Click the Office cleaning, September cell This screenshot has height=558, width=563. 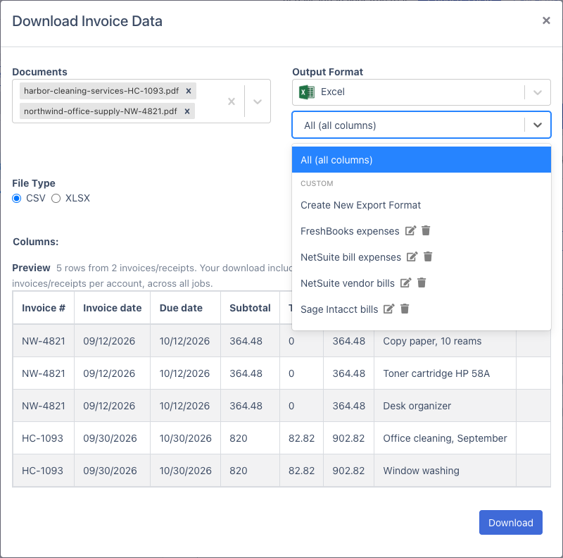click(x=445, y=438)
